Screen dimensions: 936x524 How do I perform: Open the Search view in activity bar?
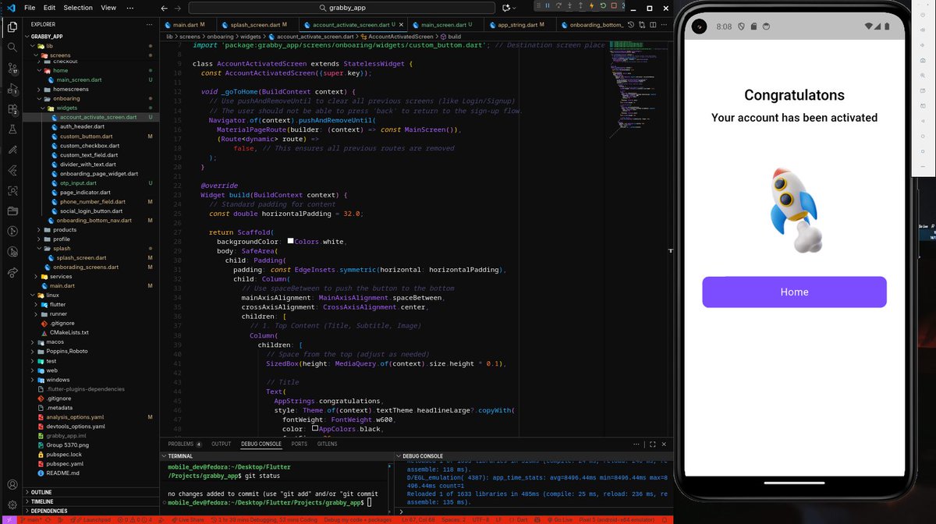pos(12,48)
